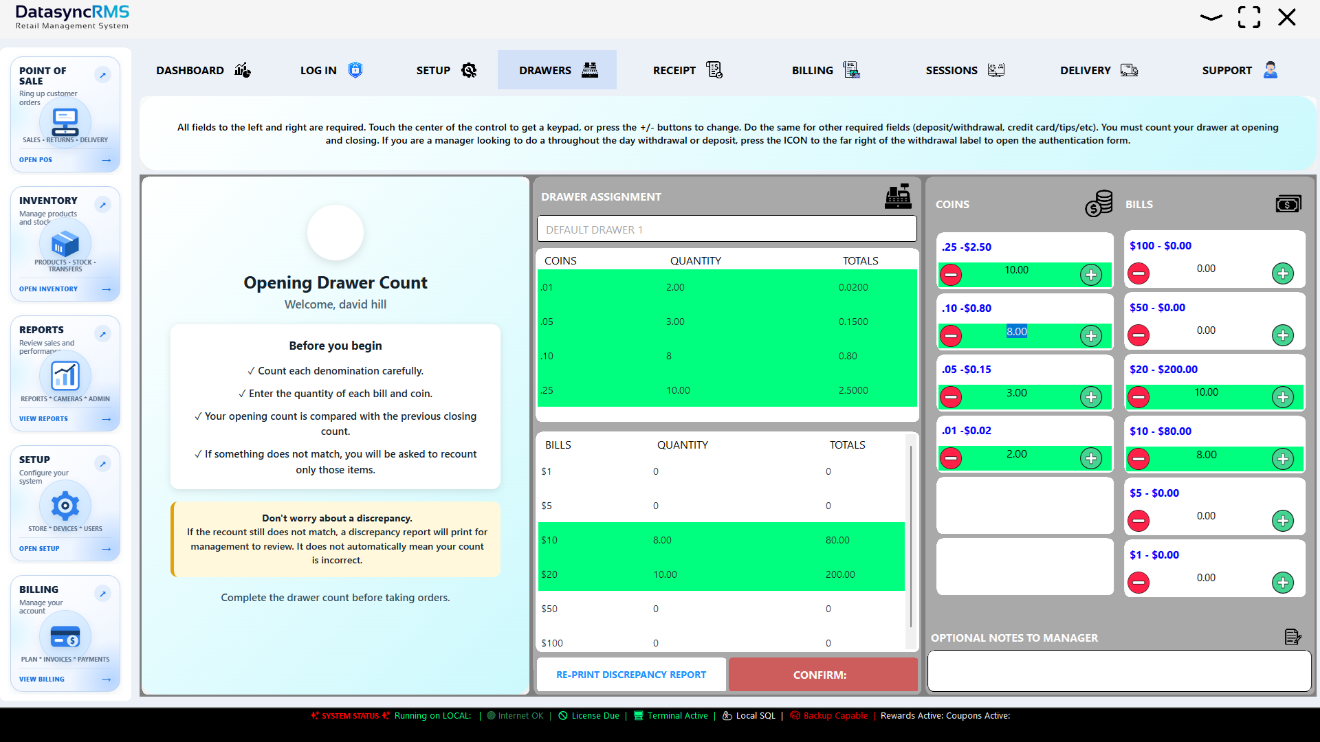Click the Setup gear icon in sidebar

[x=65, y=506]
